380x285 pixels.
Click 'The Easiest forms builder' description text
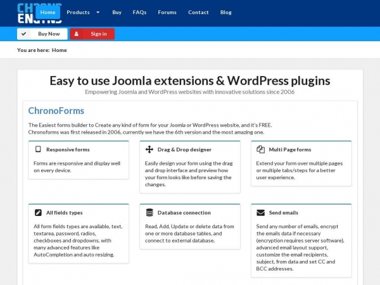pyautogui.click(x=150, y=129)
